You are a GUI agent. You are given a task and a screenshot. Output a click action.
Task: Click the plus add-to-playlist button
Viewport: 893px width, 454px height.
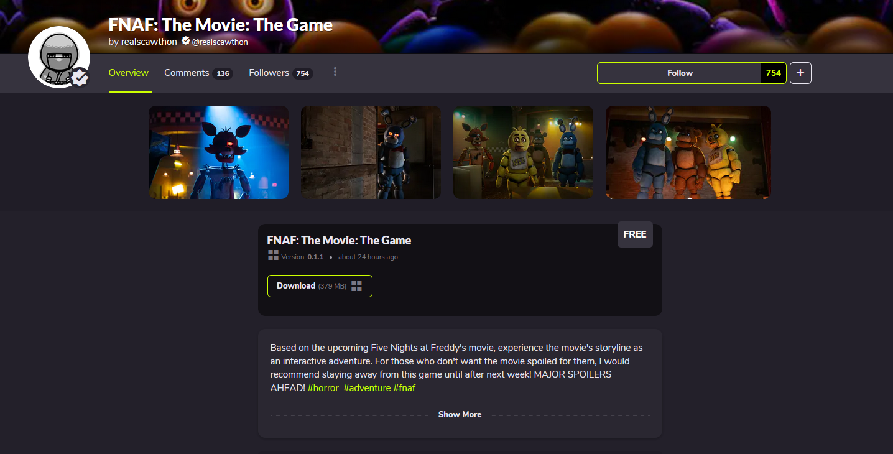(800, 73)
